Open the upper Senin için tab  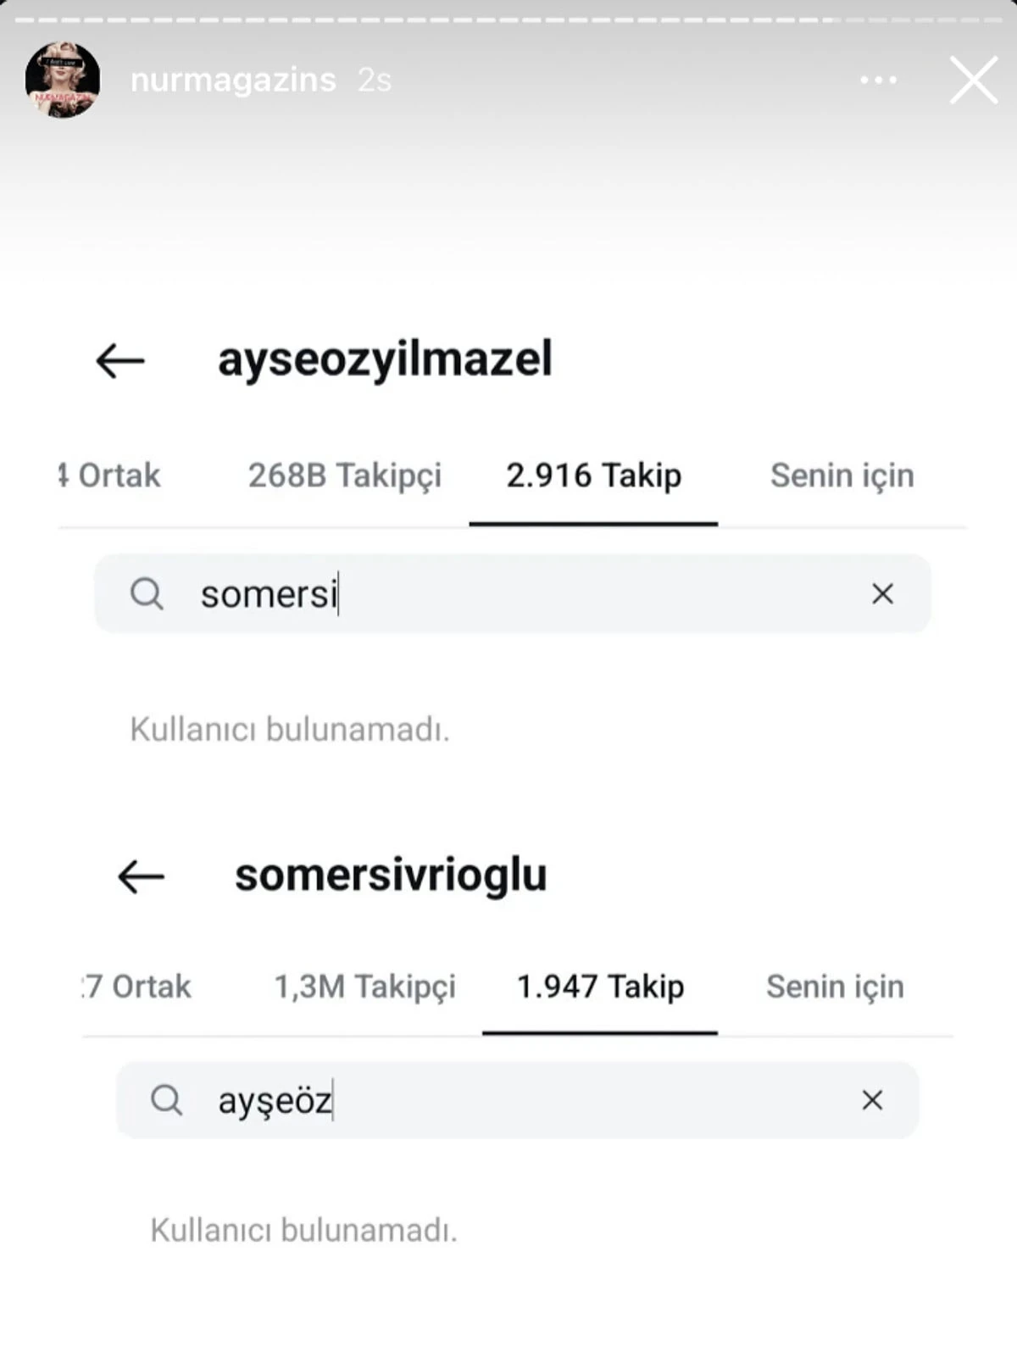coord(842,476)
